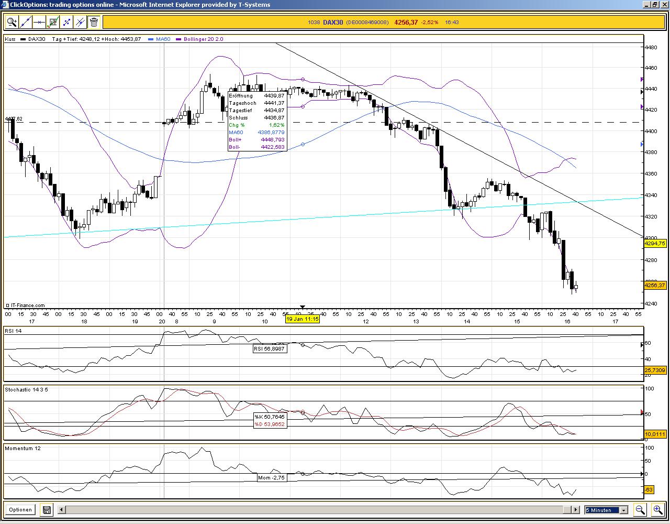670x524 pixels.
Task: Select the diagonal resize drawing tool
Action: (x=66, y=21)
